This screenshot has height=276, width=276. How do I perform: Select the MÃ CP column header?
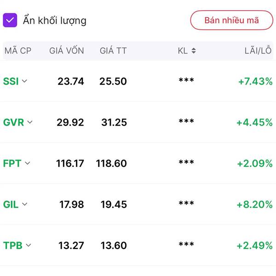18,51
